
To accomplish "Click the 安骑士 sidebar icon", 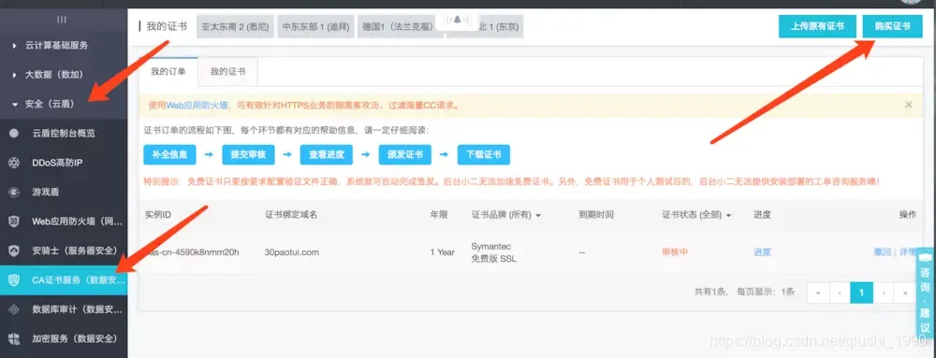I will coord(14,251).
